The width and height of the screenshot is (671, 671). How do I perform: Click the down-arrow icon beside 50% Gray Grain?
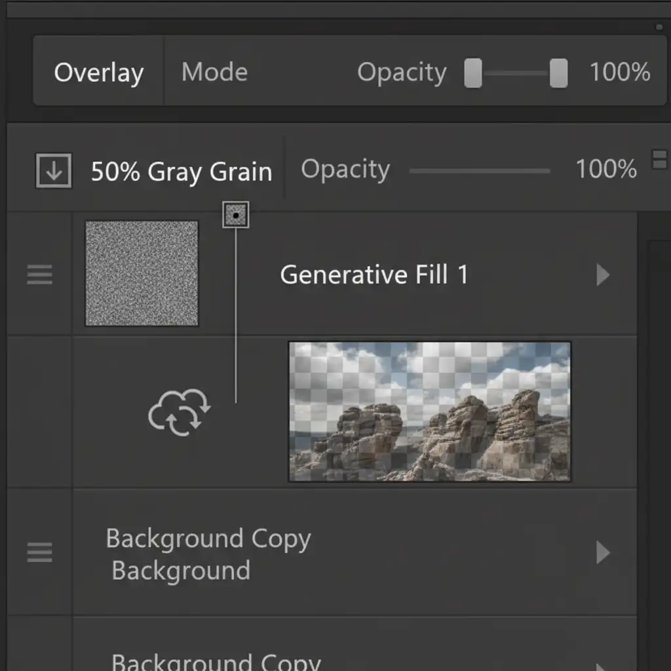(53, 172)
